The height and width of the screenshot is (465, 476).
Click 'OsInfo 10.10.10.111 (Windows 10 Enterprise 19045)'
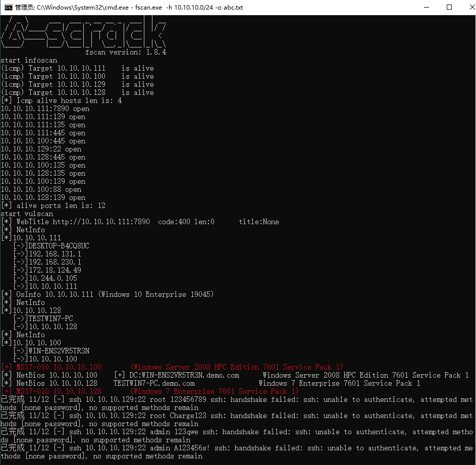tap(115, 294)
